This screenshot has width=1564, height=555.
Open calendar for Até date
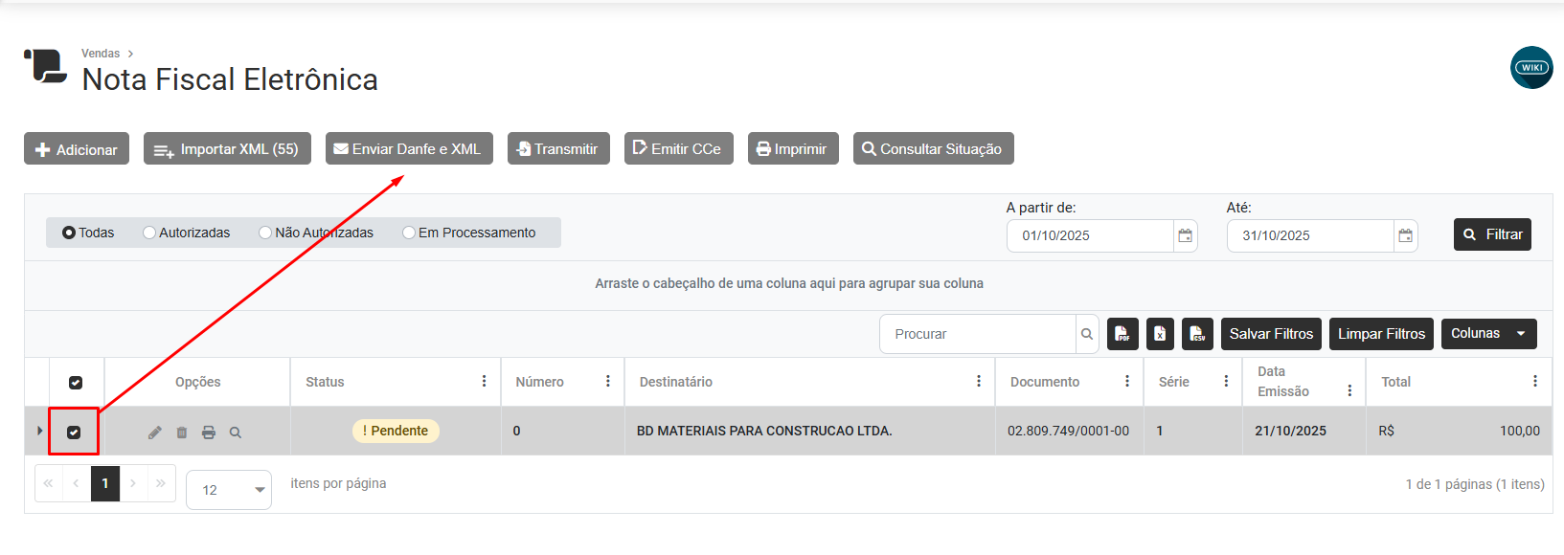click(1406, 235)
